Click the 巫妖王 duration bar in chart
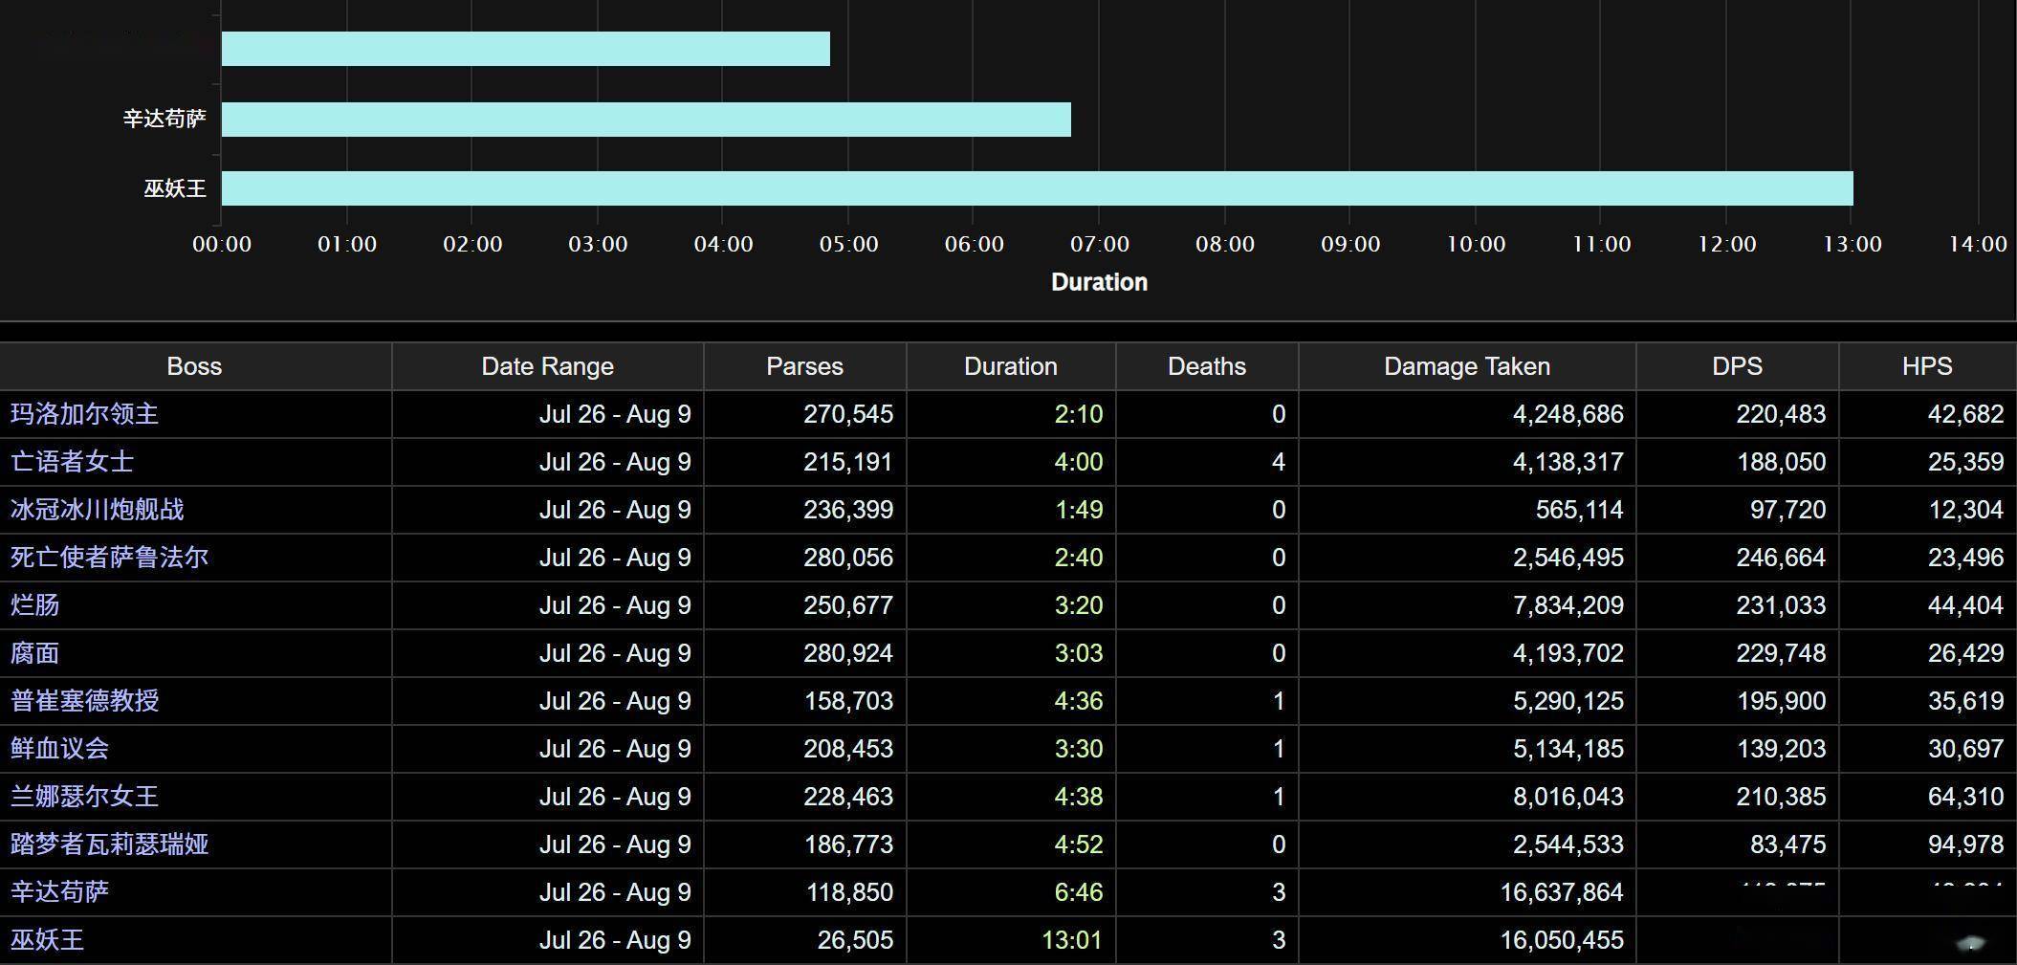This screenshot has width=2017, height=965. pyautogui.click(x=1037, y=188)
